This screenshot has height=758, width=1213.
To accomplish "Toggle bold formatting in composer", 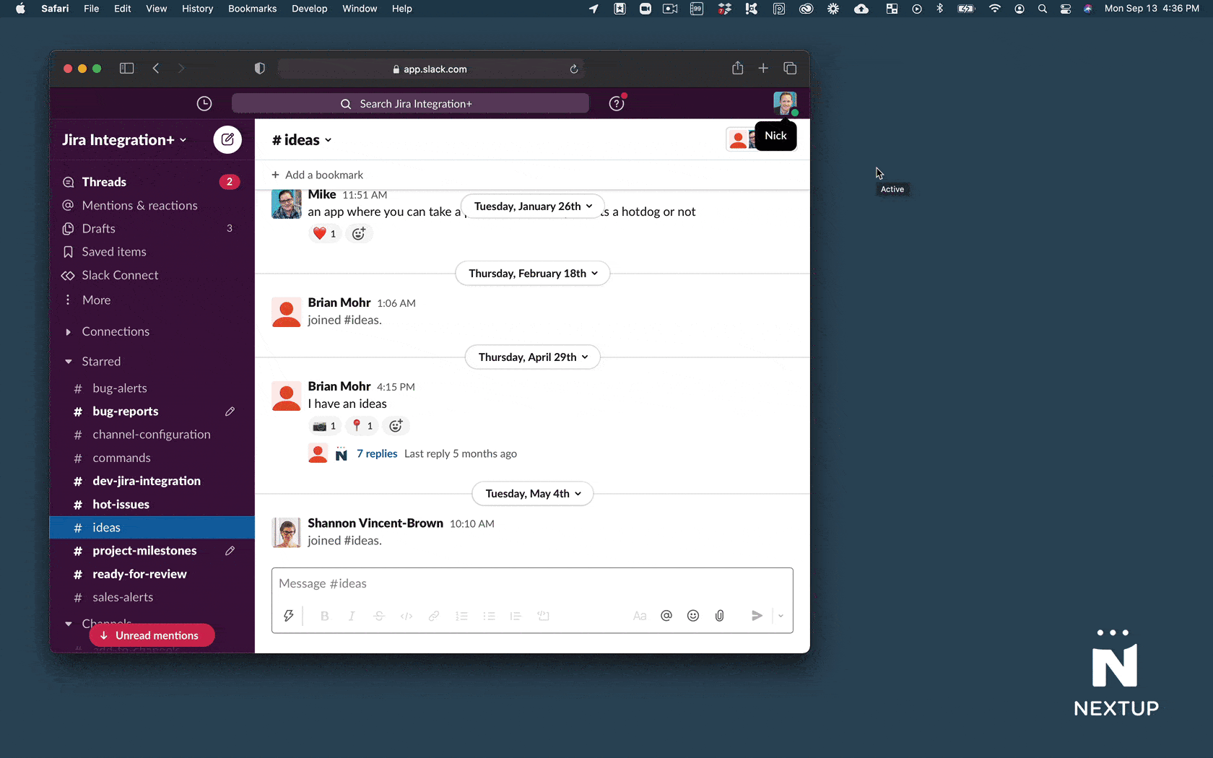I will (x=325, y=616).
